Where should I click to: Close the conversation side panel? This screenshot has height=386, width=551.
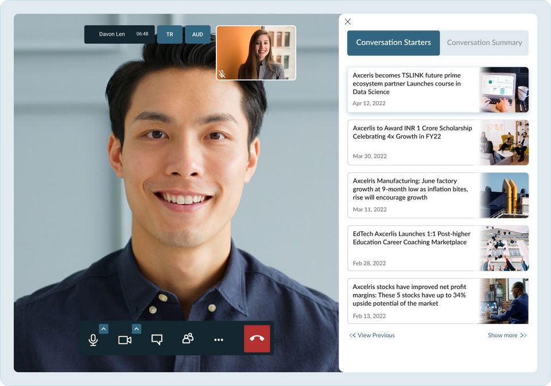click(348, 22)
